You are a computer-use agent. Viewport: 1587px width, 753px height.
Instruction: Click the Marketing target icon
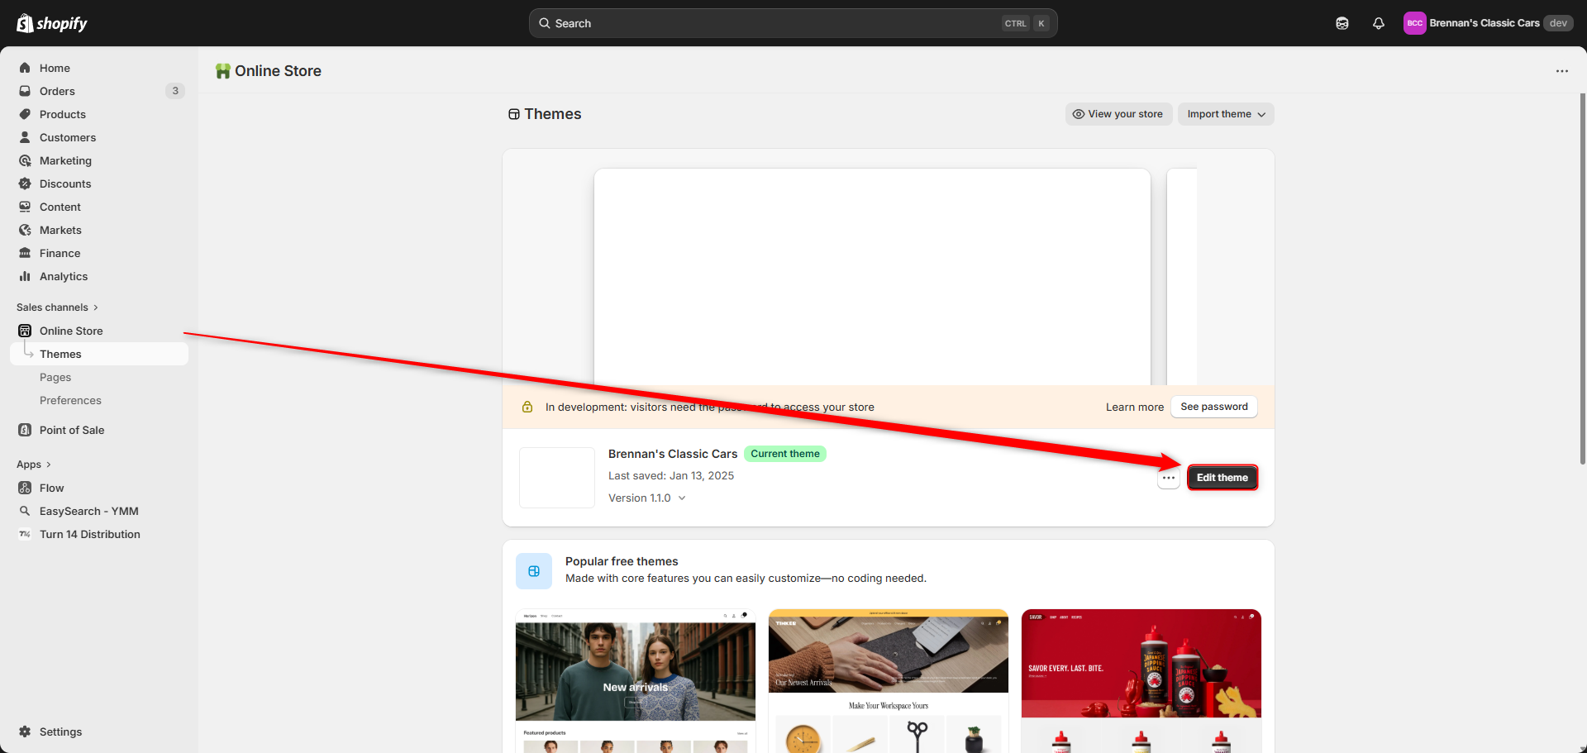pyautogui.click(x=25, y=160)
